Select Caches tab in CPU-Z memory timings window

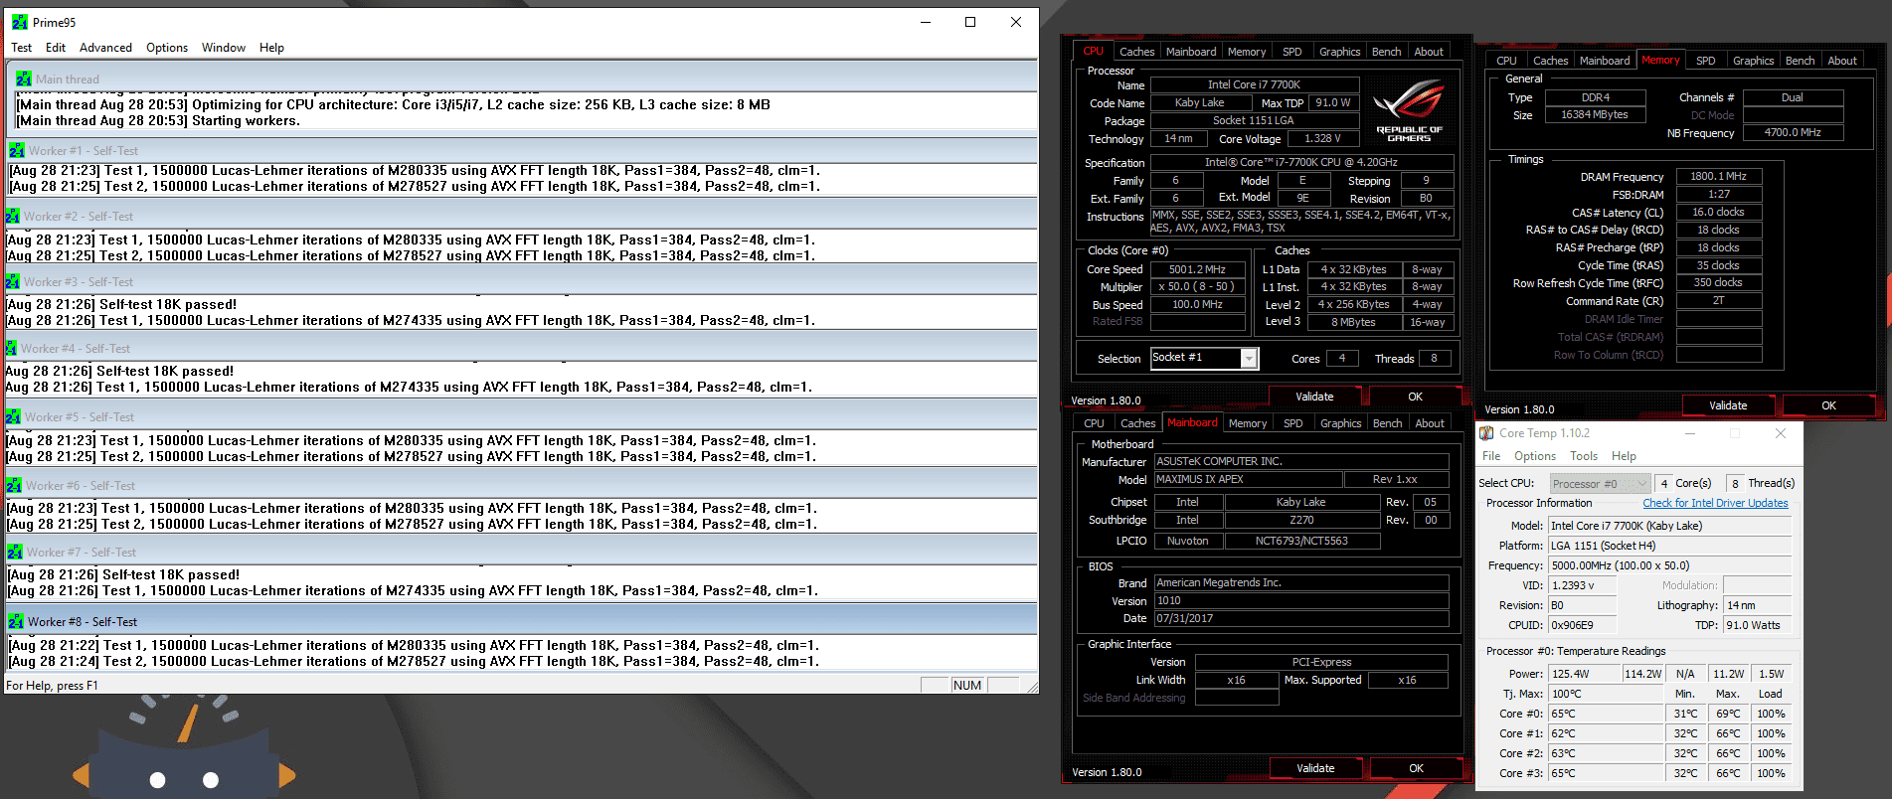(x=1550, y=61)
